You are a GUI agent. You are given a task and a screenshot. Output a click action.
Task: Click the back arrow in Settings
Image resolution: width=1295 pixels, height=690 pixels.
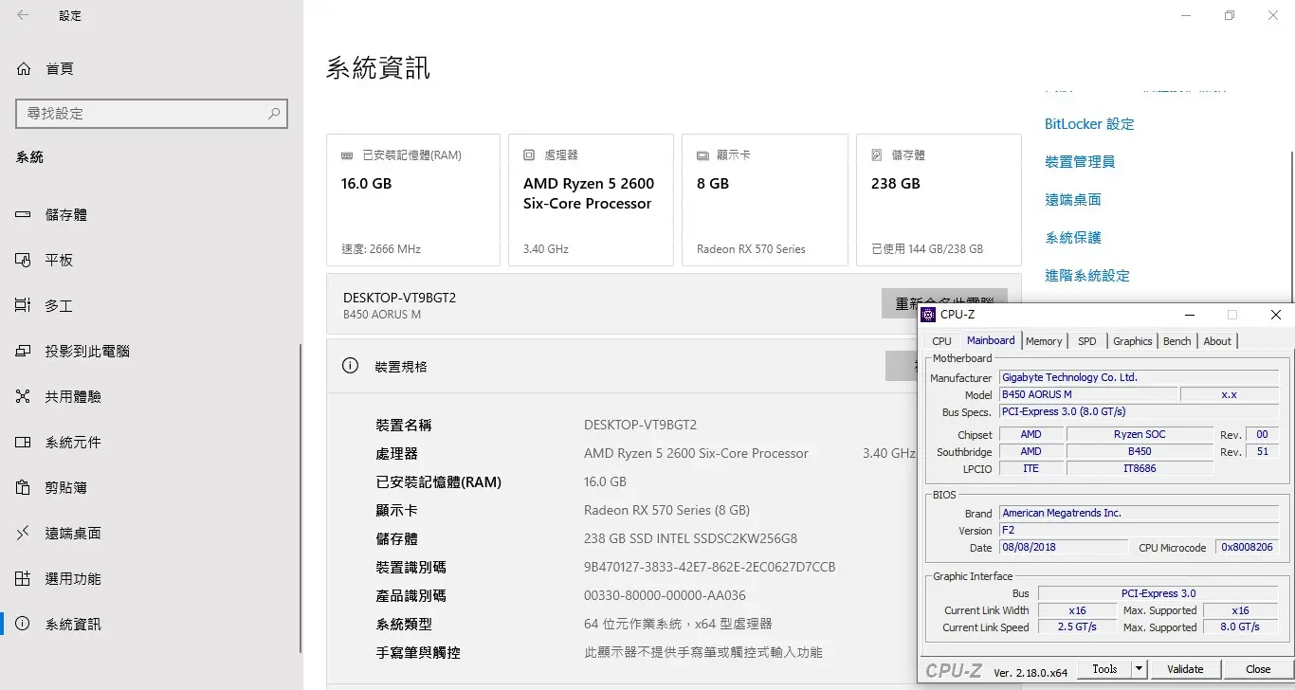coord(23,15)
